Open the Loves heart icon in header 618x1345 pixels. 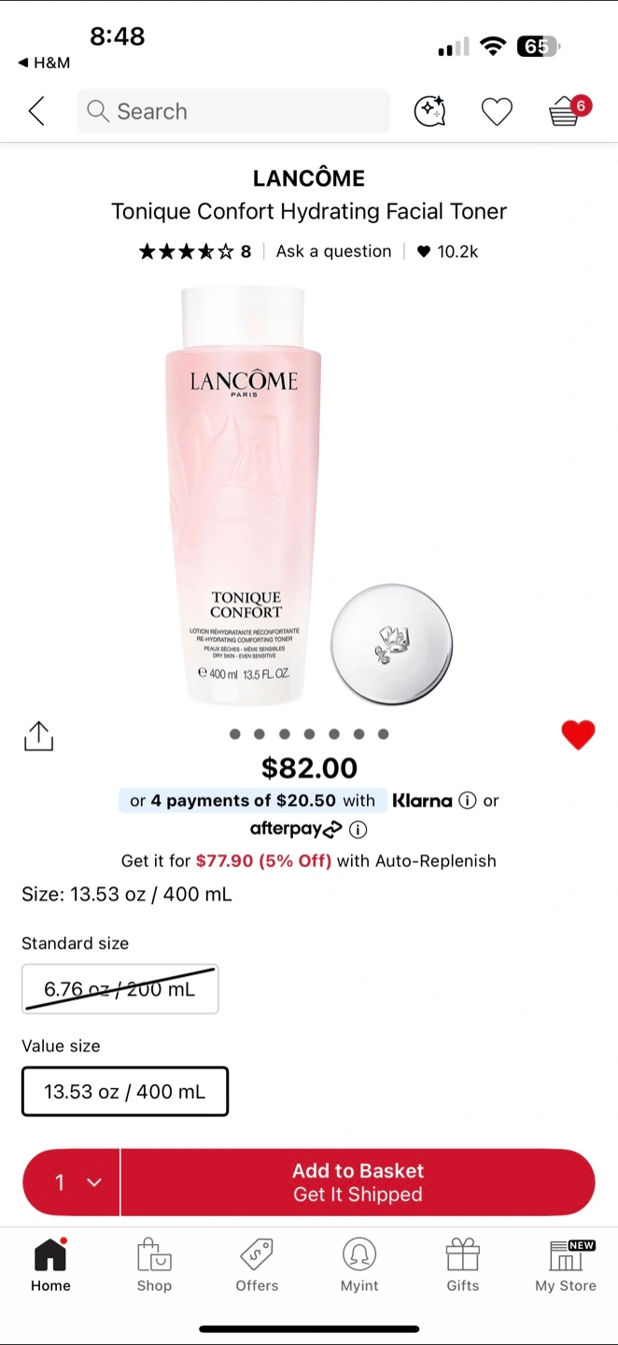pyautogui.click(x=497, y=112)
